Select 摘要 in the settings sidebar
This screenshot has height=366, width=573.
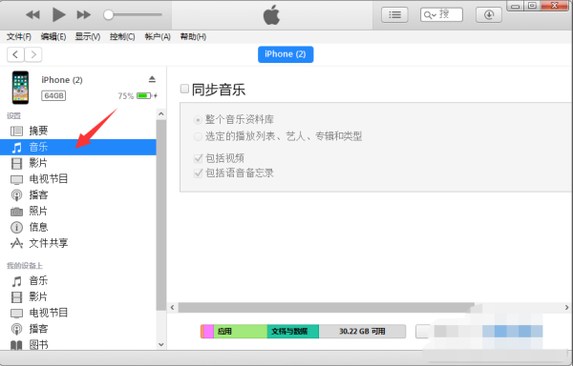[x=78, y=131]
